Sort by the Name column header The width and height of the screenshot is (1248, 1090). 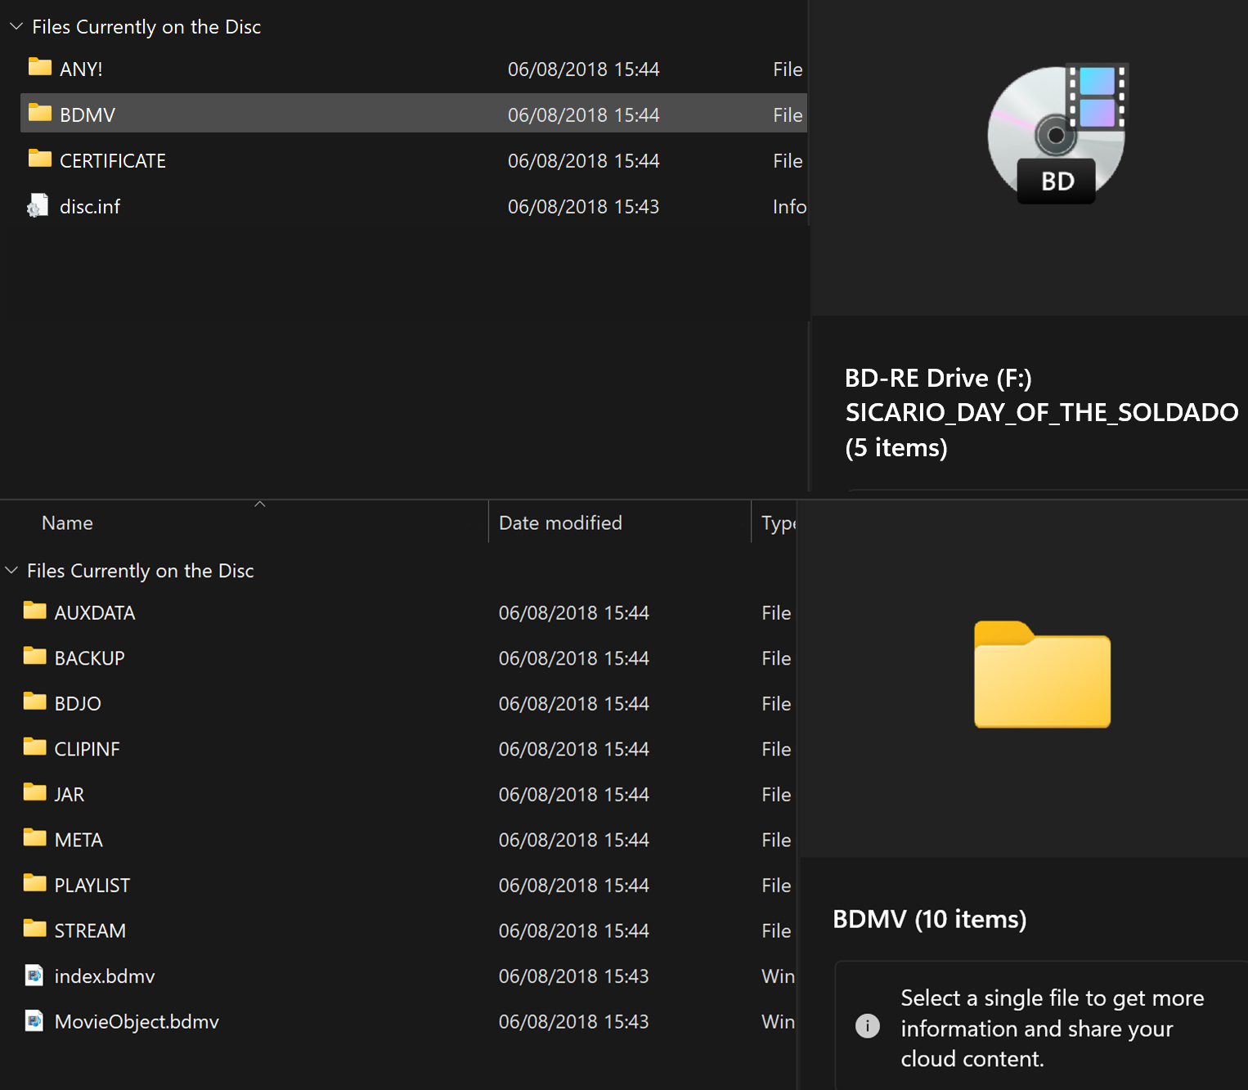coord(67,523)
